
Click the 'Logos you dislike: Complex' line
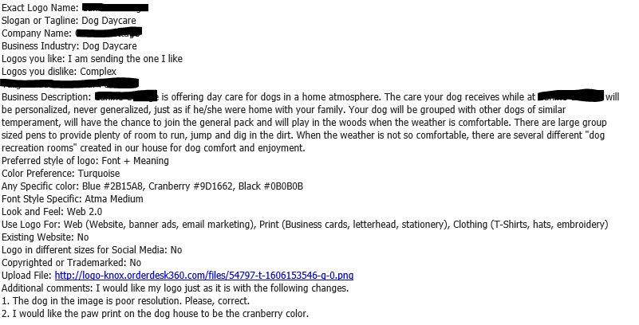pyautogui.click(x=59, y=72)
